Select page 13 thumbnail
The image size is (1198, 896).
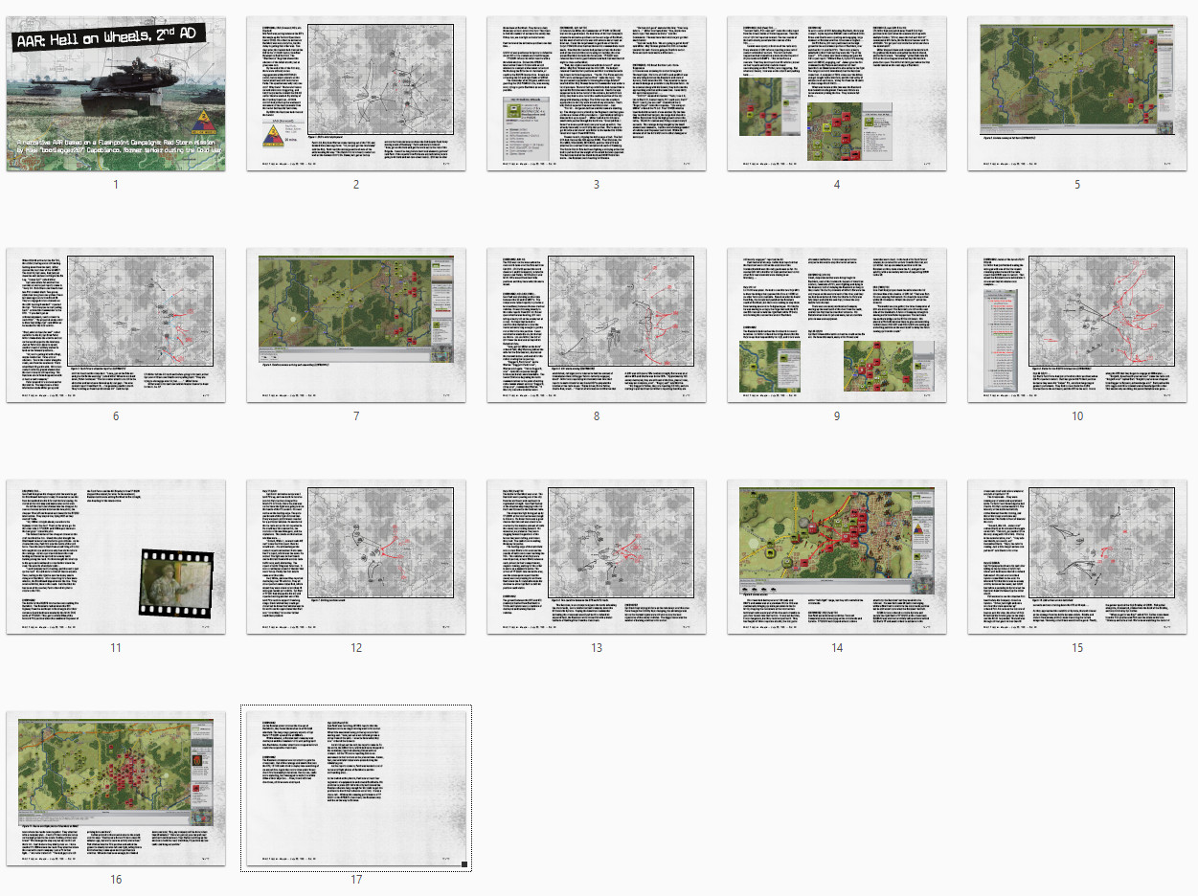[x=597, y=556]
